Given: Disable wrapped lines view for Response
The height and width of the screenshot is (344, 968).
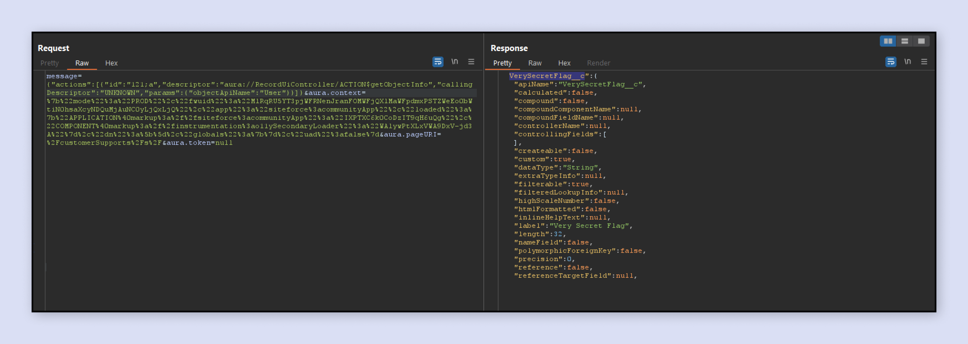Looking at the screenshot, I should coord(892,62).
